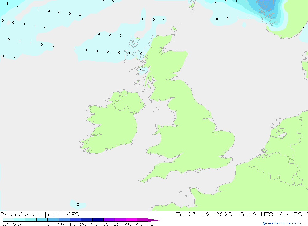Click the '30' legend scale label
This screenshot has width=308, height=226.
coord(105,224)
